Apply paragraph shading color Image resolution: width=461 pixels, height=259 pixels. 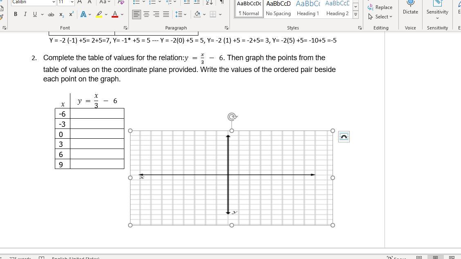[197, 14]
